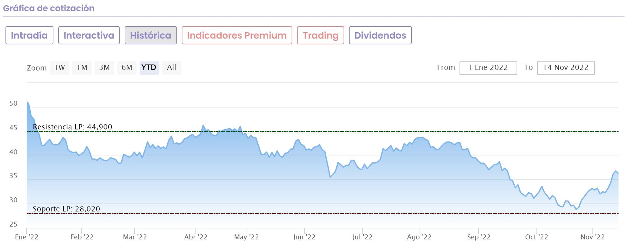Open the Intradía chart tab
The height and width of the screenshot is (246, 627).
pyautogui.click(x=29, y=35)
